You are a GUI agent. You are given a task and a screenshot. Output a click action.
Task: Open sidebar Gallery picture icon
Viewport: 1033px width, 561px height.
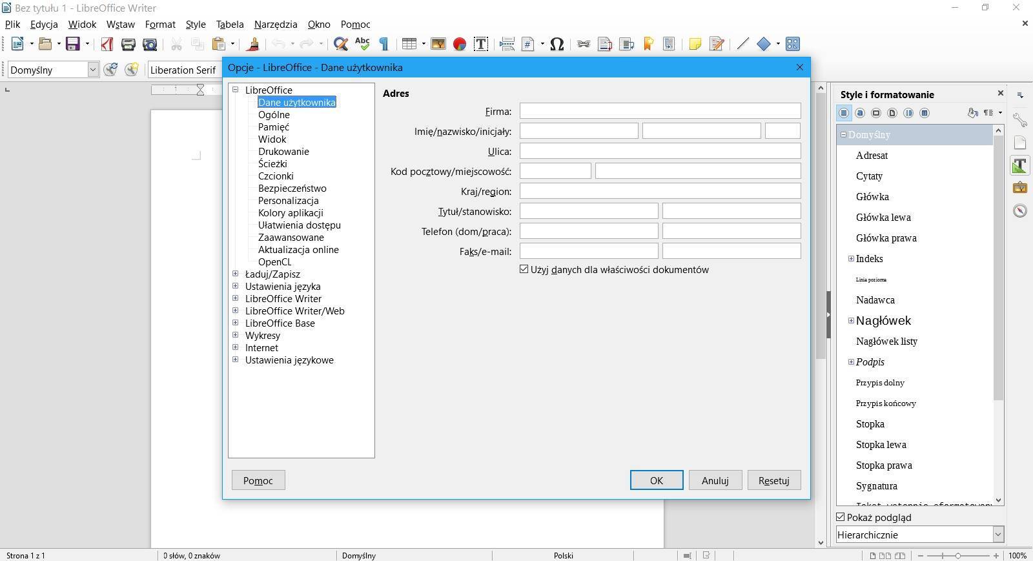tap(1019, 188)
